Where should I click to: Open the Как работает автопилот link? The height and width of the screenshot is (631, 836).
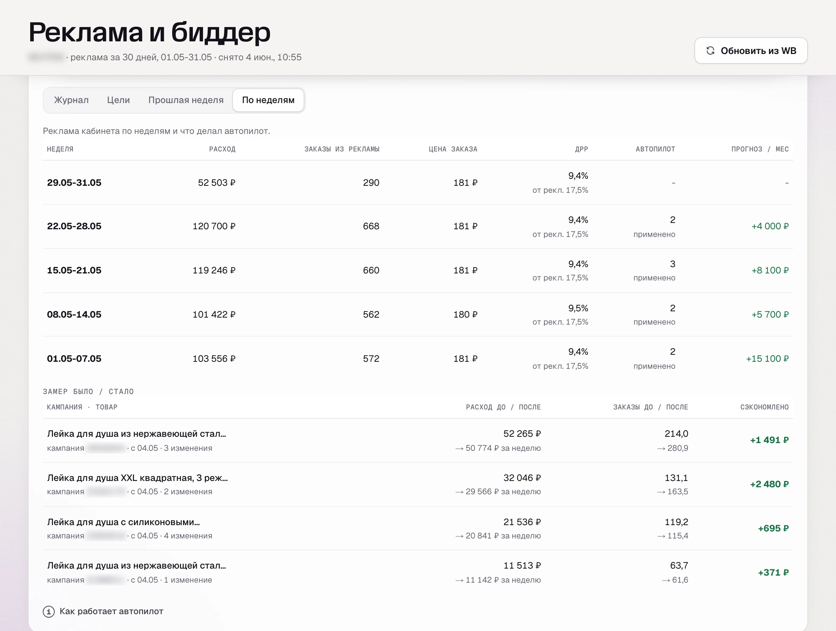[112, 611]
